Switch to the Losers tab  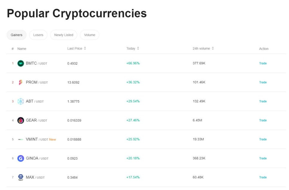(x=38, y=35)
